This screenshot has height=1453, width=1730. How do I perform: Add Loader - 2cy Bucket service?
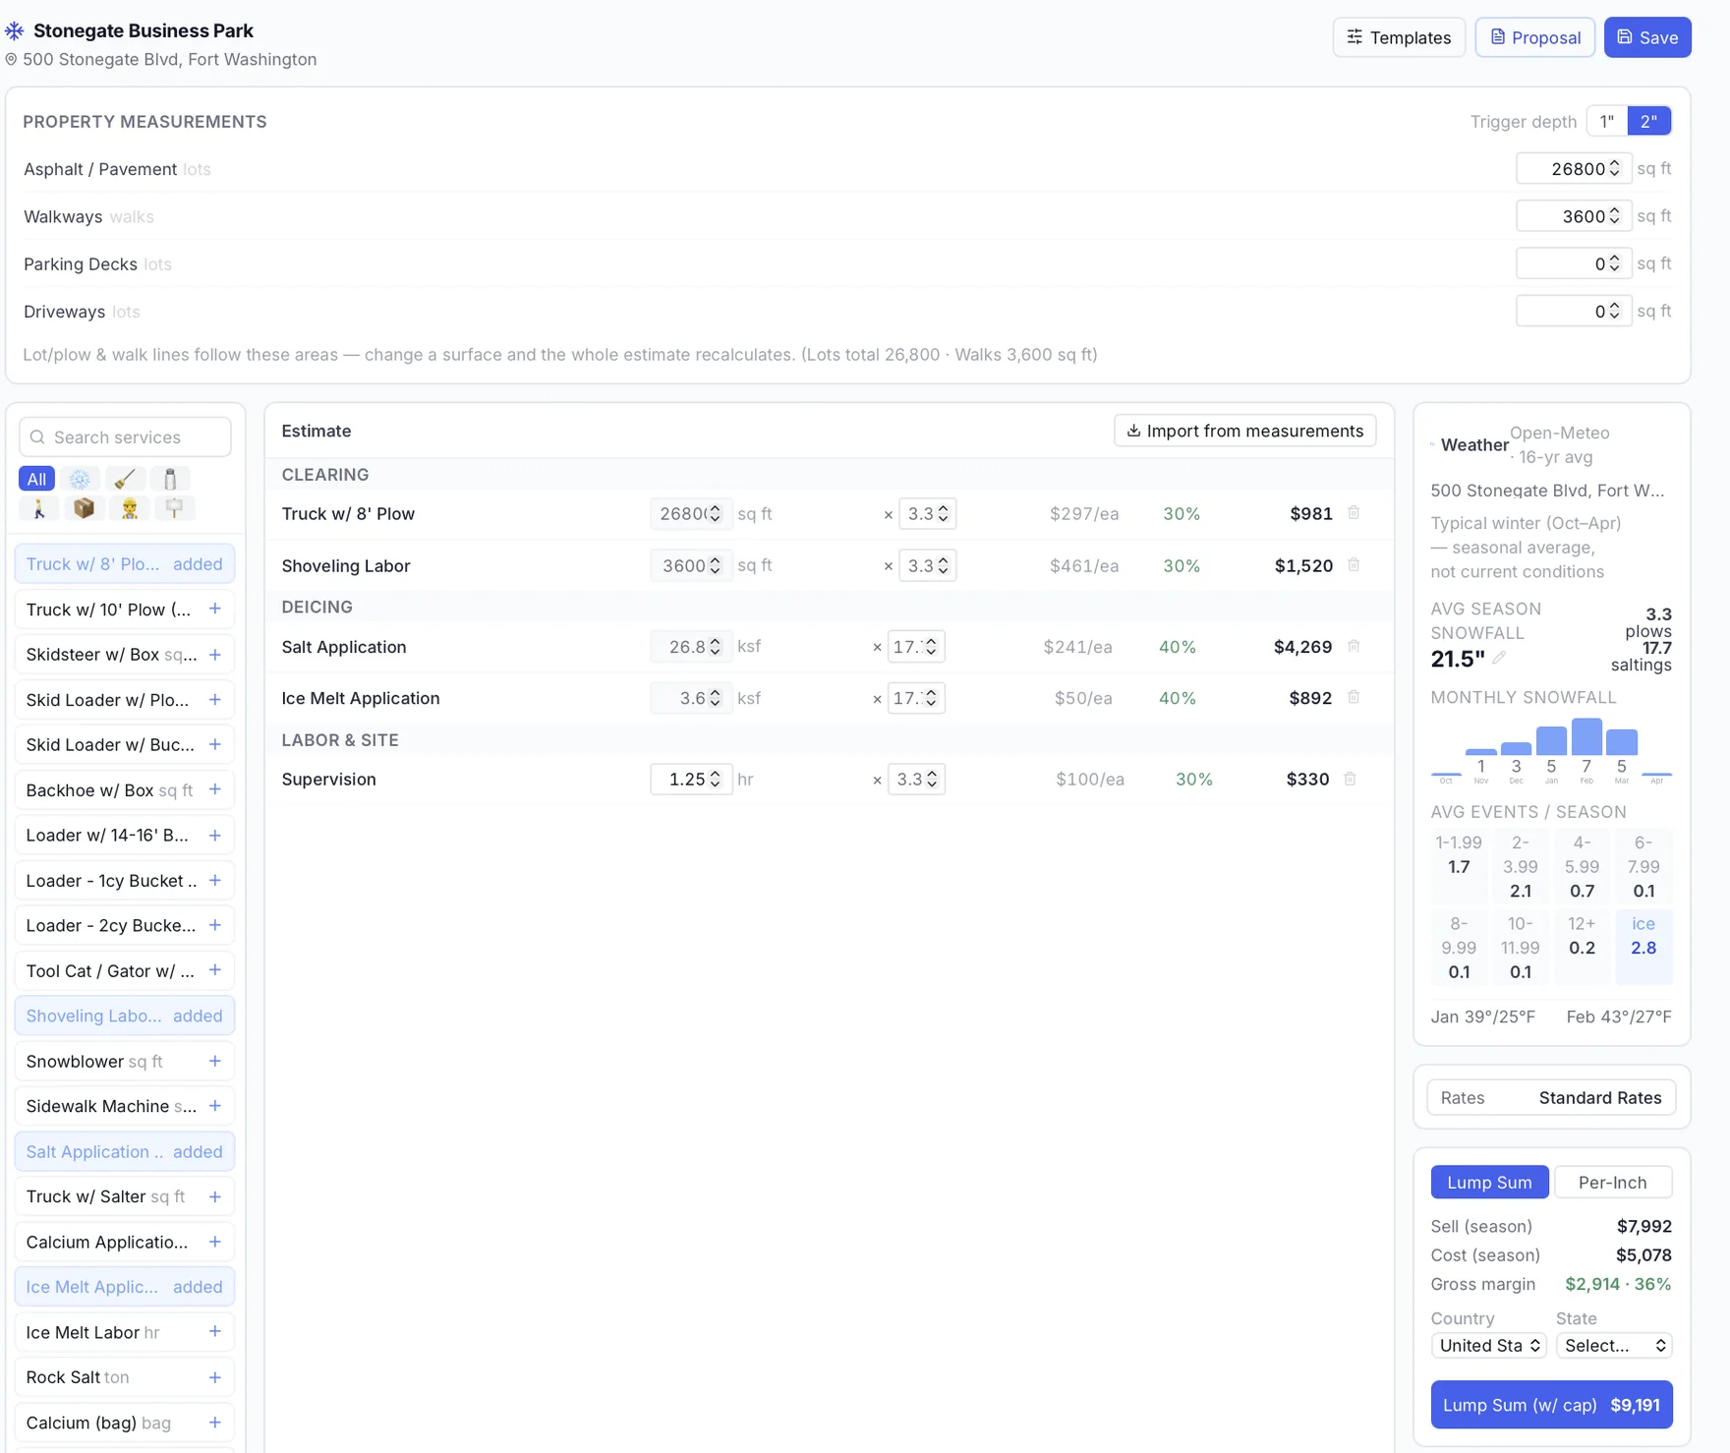tap(214, 926)
